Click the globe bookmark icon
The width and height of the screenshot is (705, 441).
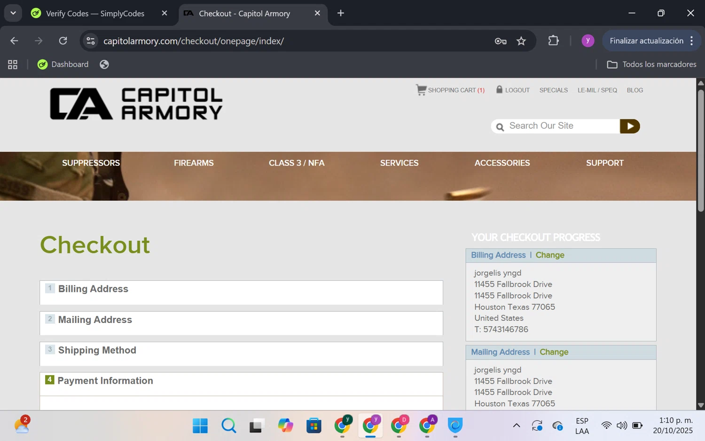(104, 64)
